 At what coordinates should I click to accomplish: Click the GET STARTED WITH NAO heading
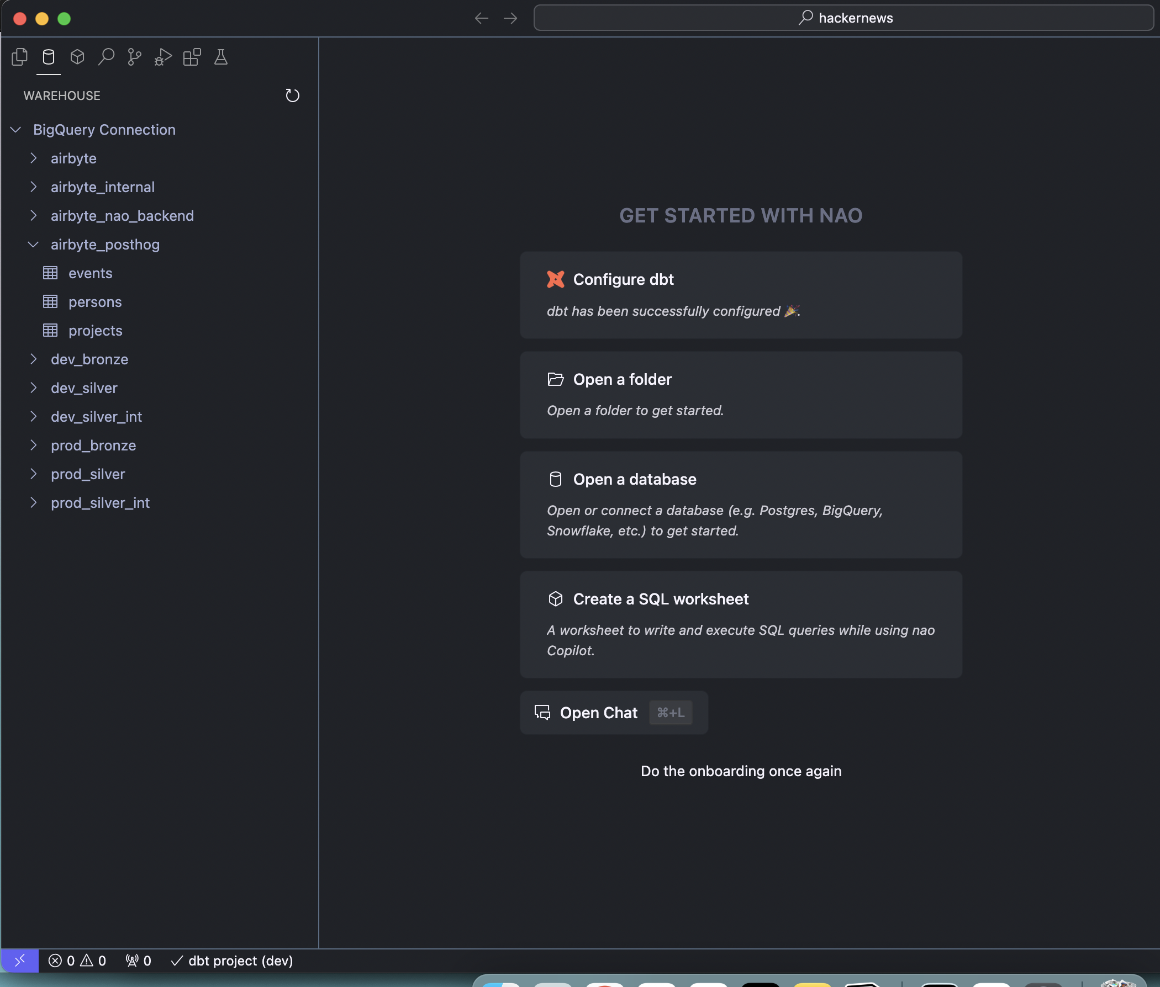(x=741, y=215)
